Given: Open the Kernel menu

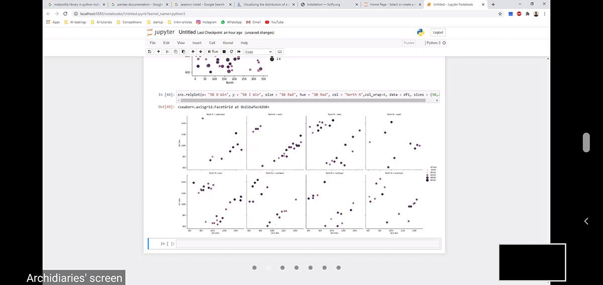Looking at the screenshot, I should point(228,43).
